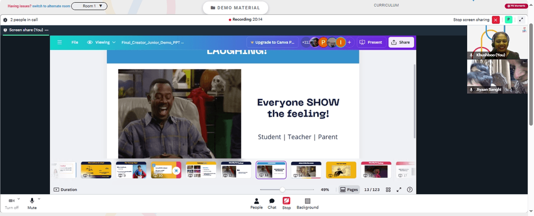
Task: Open the Chat panel
Action: tap(272, 203)
